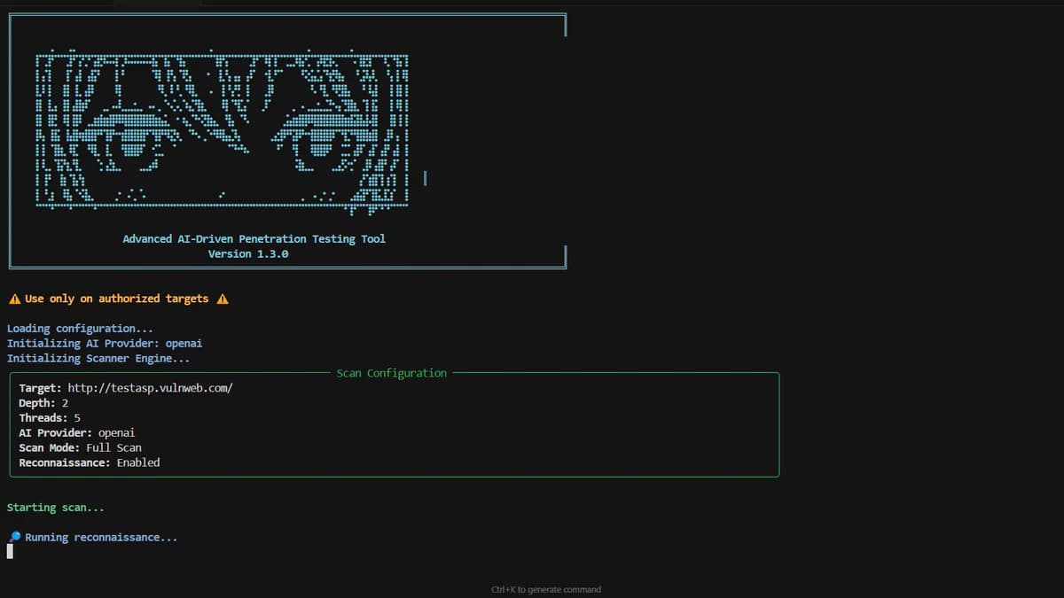Click the Running reconnaissance status line

click(100, 536)
